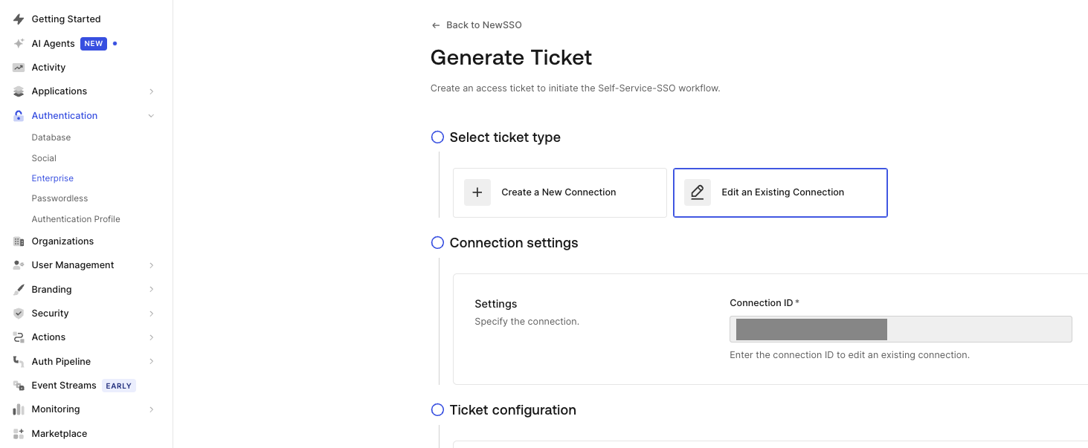Viewport: 1088px width, 448px height.
Task: Open the Passwordless submenu item
Action: pyautogui.click(x=59, y=198)
